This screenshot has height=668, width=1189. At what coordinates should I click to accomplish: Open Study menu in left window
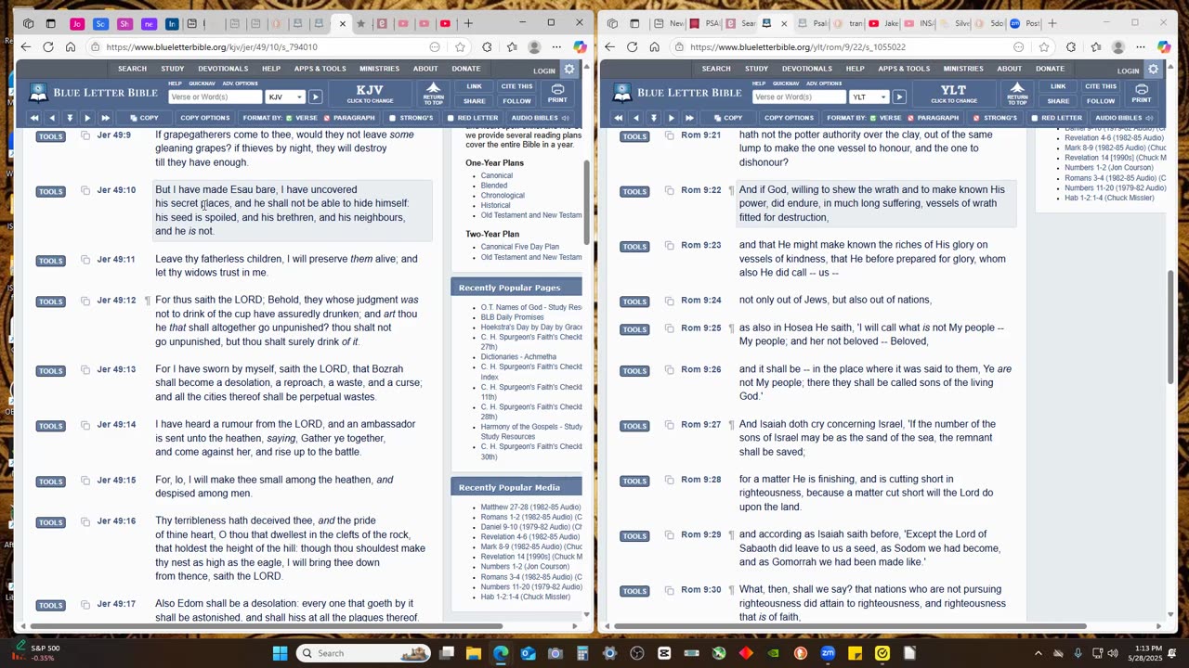pyautogui.click(x=172, y=69)
